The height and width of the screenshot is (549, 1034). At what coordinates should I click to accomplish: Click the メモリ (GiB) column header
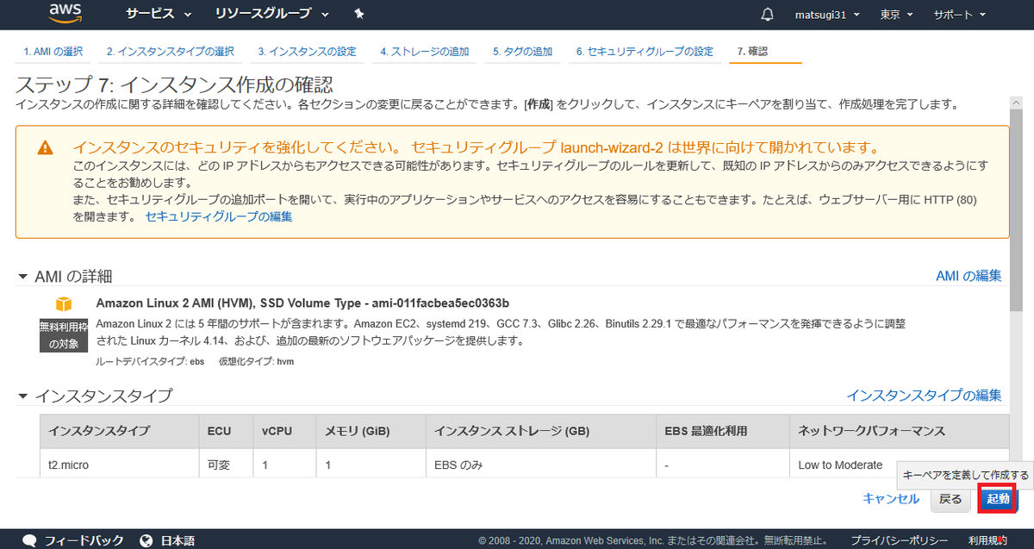[x=371, y=431]
